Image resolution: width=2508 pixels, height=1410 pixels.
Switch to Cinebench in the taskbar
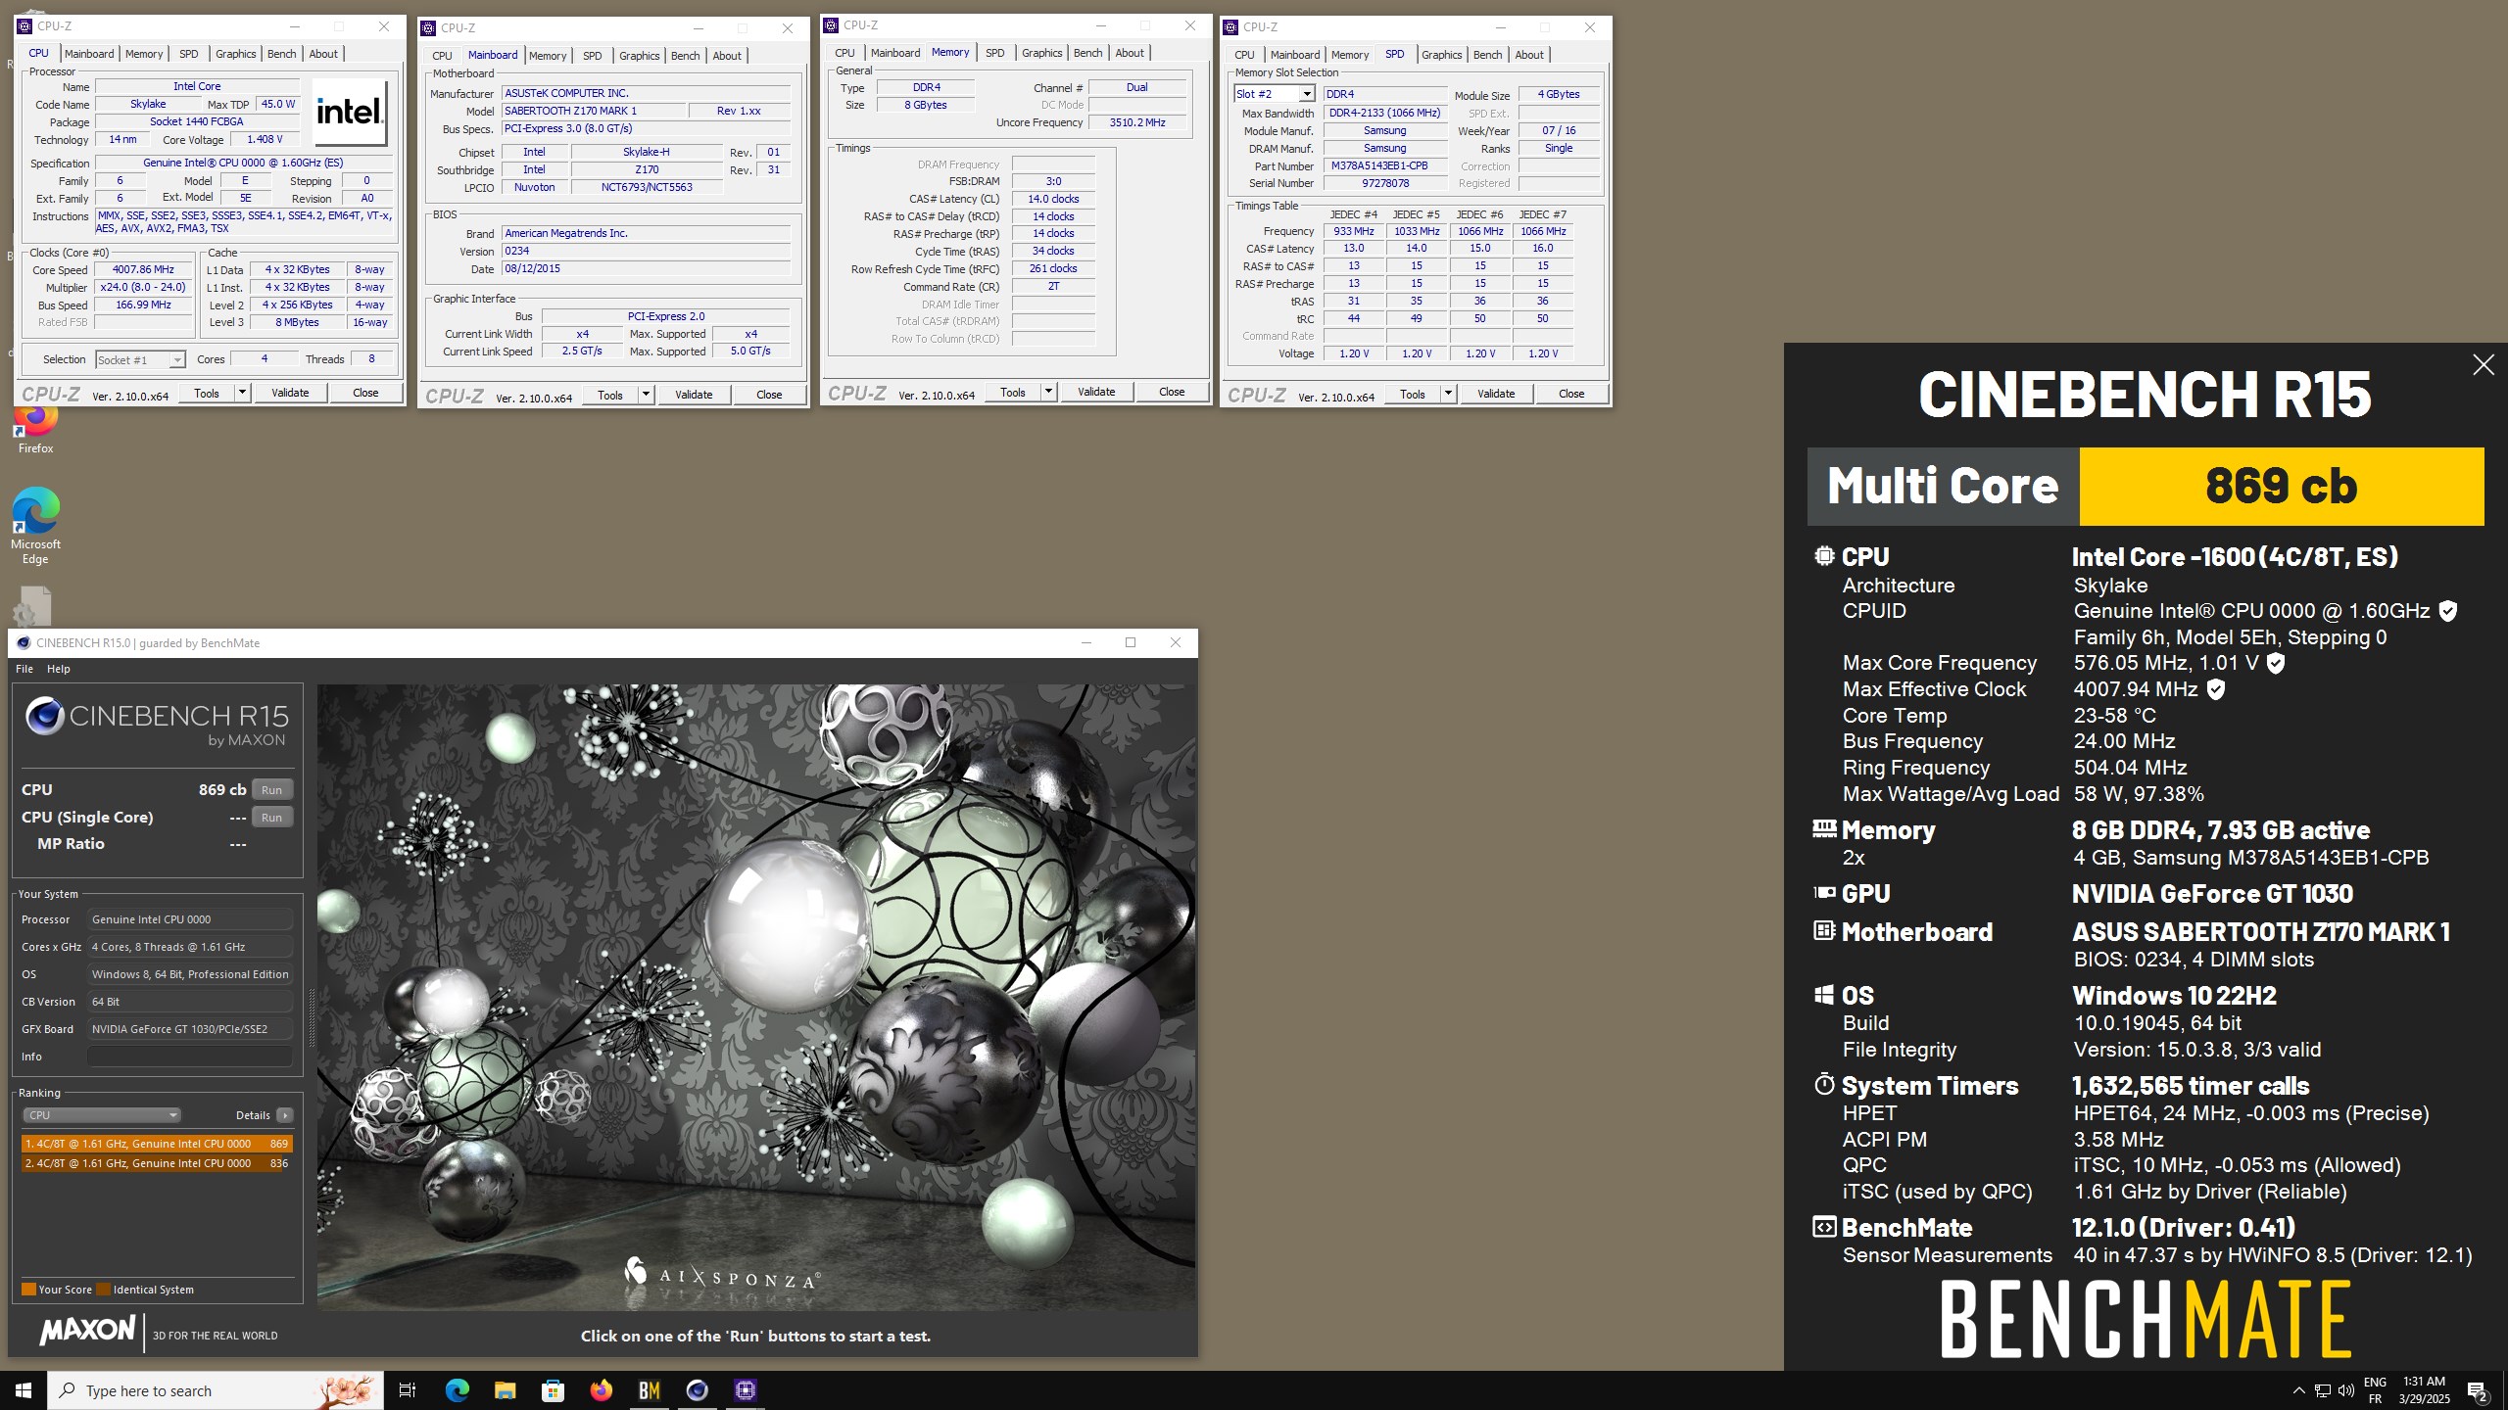pos(697,1390)
